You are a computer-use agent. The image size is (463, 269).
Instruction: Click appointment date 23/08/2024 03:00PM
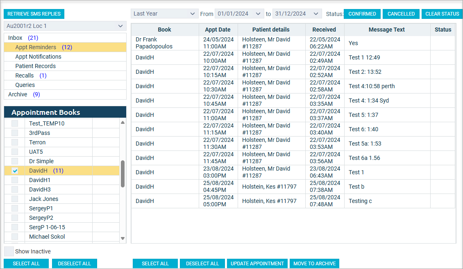click(x=218, y=172)
